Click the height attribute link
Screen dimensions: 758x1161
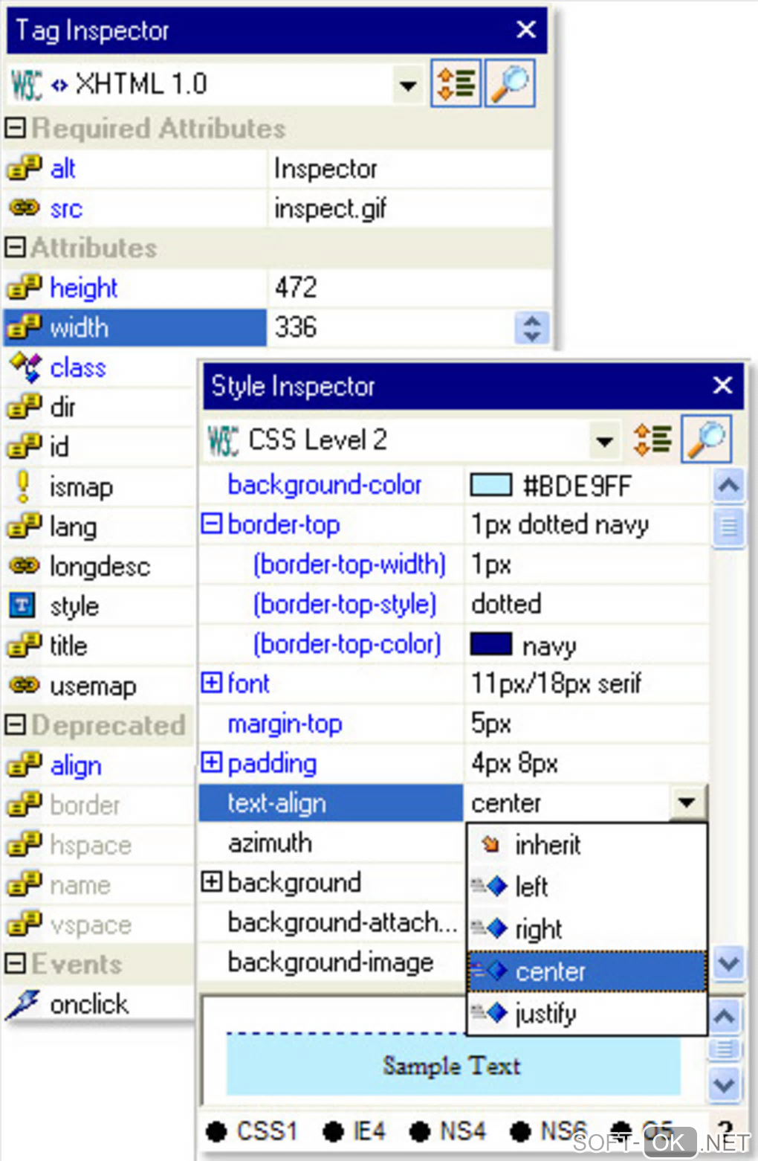84,288
